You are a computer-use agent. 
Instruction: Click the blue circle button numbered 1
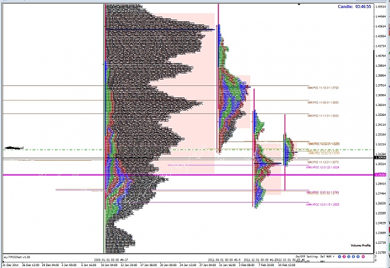coord(339,257)
